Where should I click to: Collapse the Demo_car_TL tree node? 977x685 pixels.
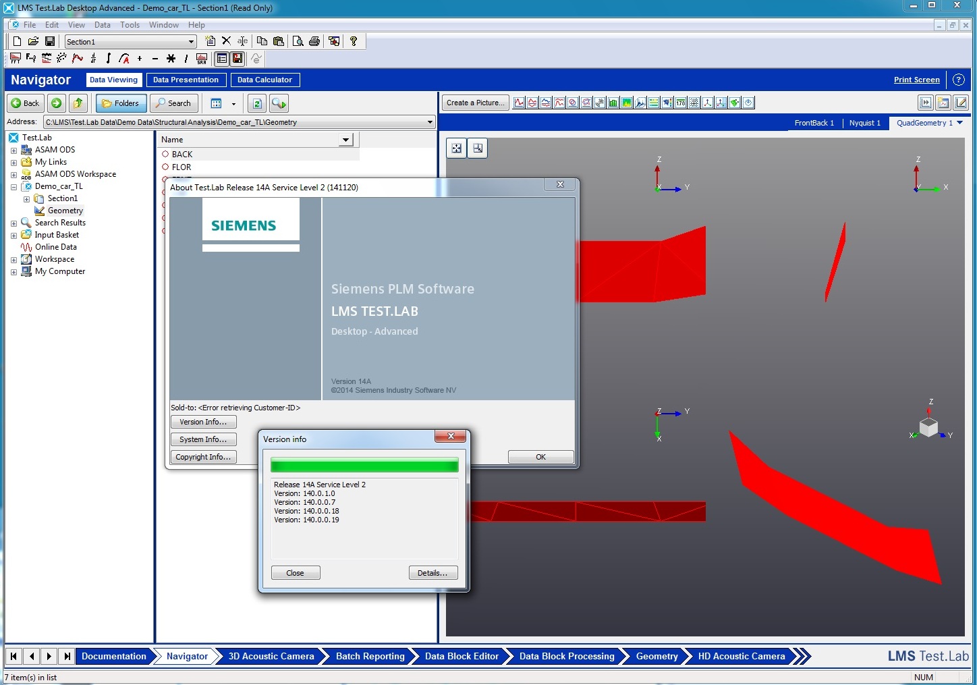[13, 187]
